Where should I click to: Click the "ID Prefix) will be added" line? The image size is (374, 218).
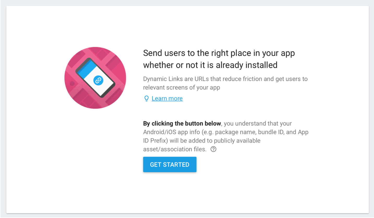click(202, 141)
